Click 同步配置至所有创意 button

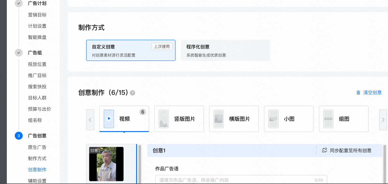(x=350, y=151)
